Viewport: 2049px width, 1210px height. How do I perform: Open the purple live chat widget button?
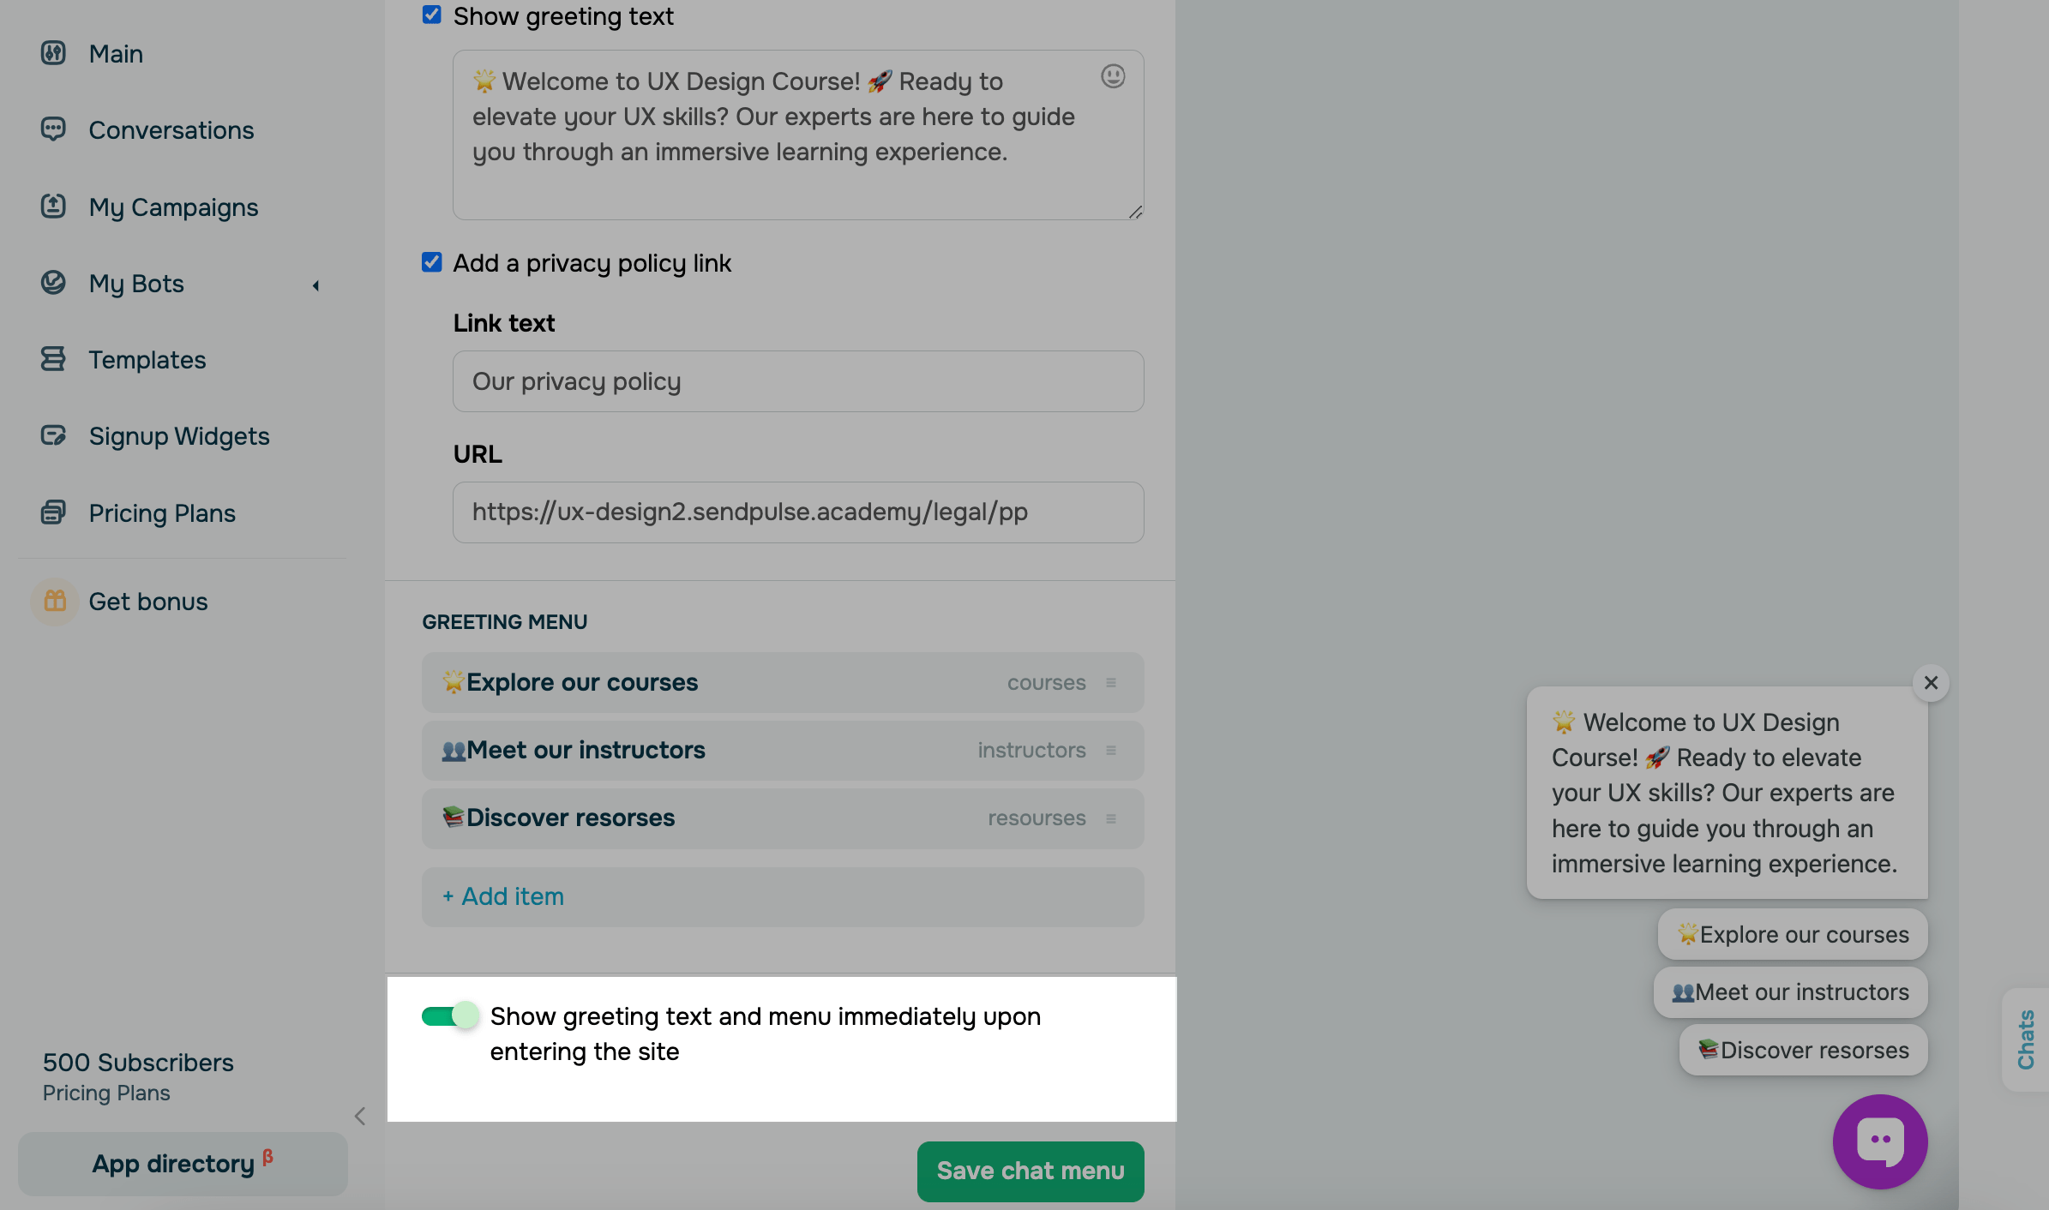point(1880,1141)
